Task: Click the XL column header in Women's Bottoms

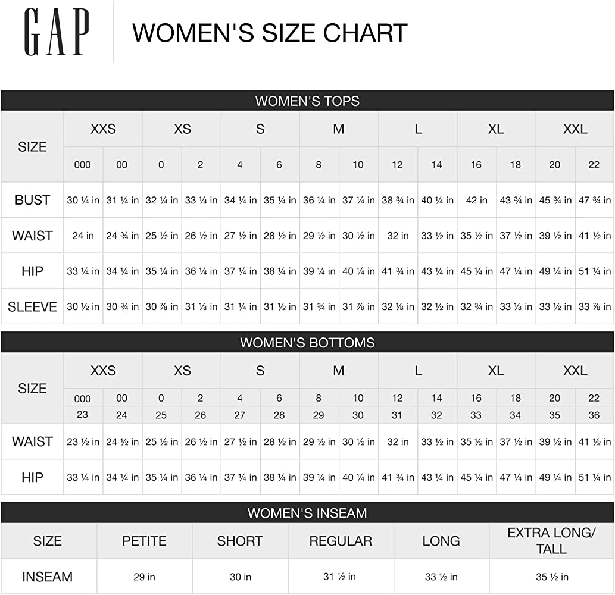Action: click(x=496, y=371)
